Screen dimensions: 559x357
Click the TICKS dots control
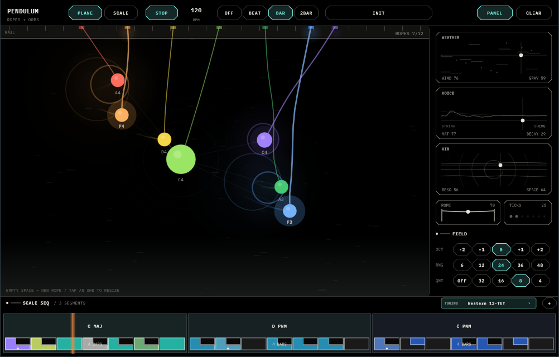528,216
